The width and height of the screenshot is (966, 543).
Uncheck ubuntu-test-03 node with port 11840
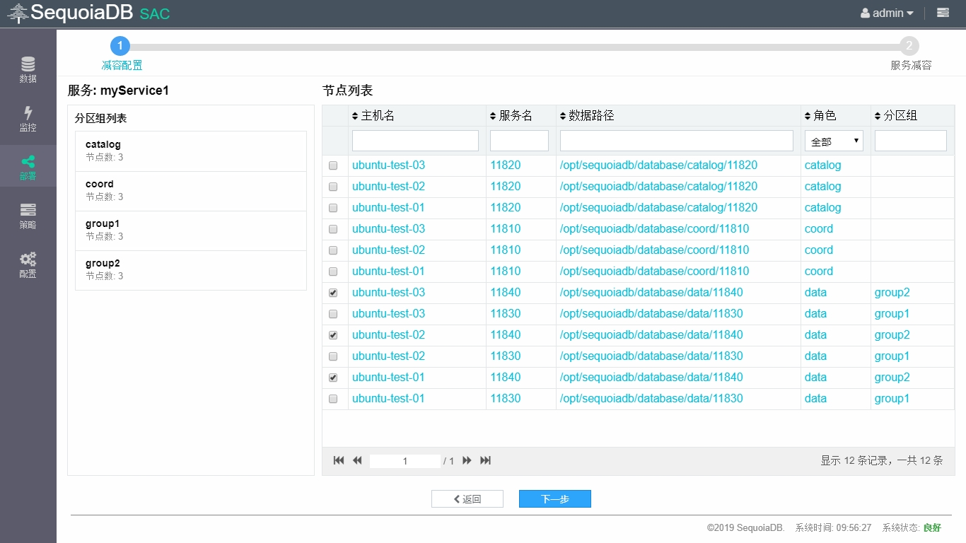click(333, 293)
